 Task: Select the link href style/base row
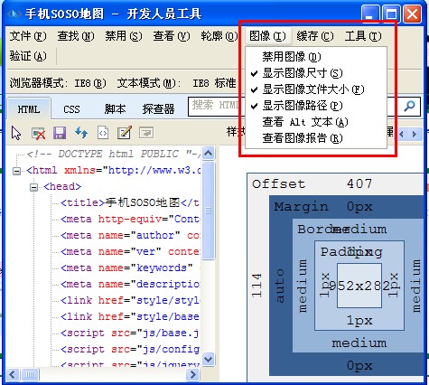click(130, 316)
